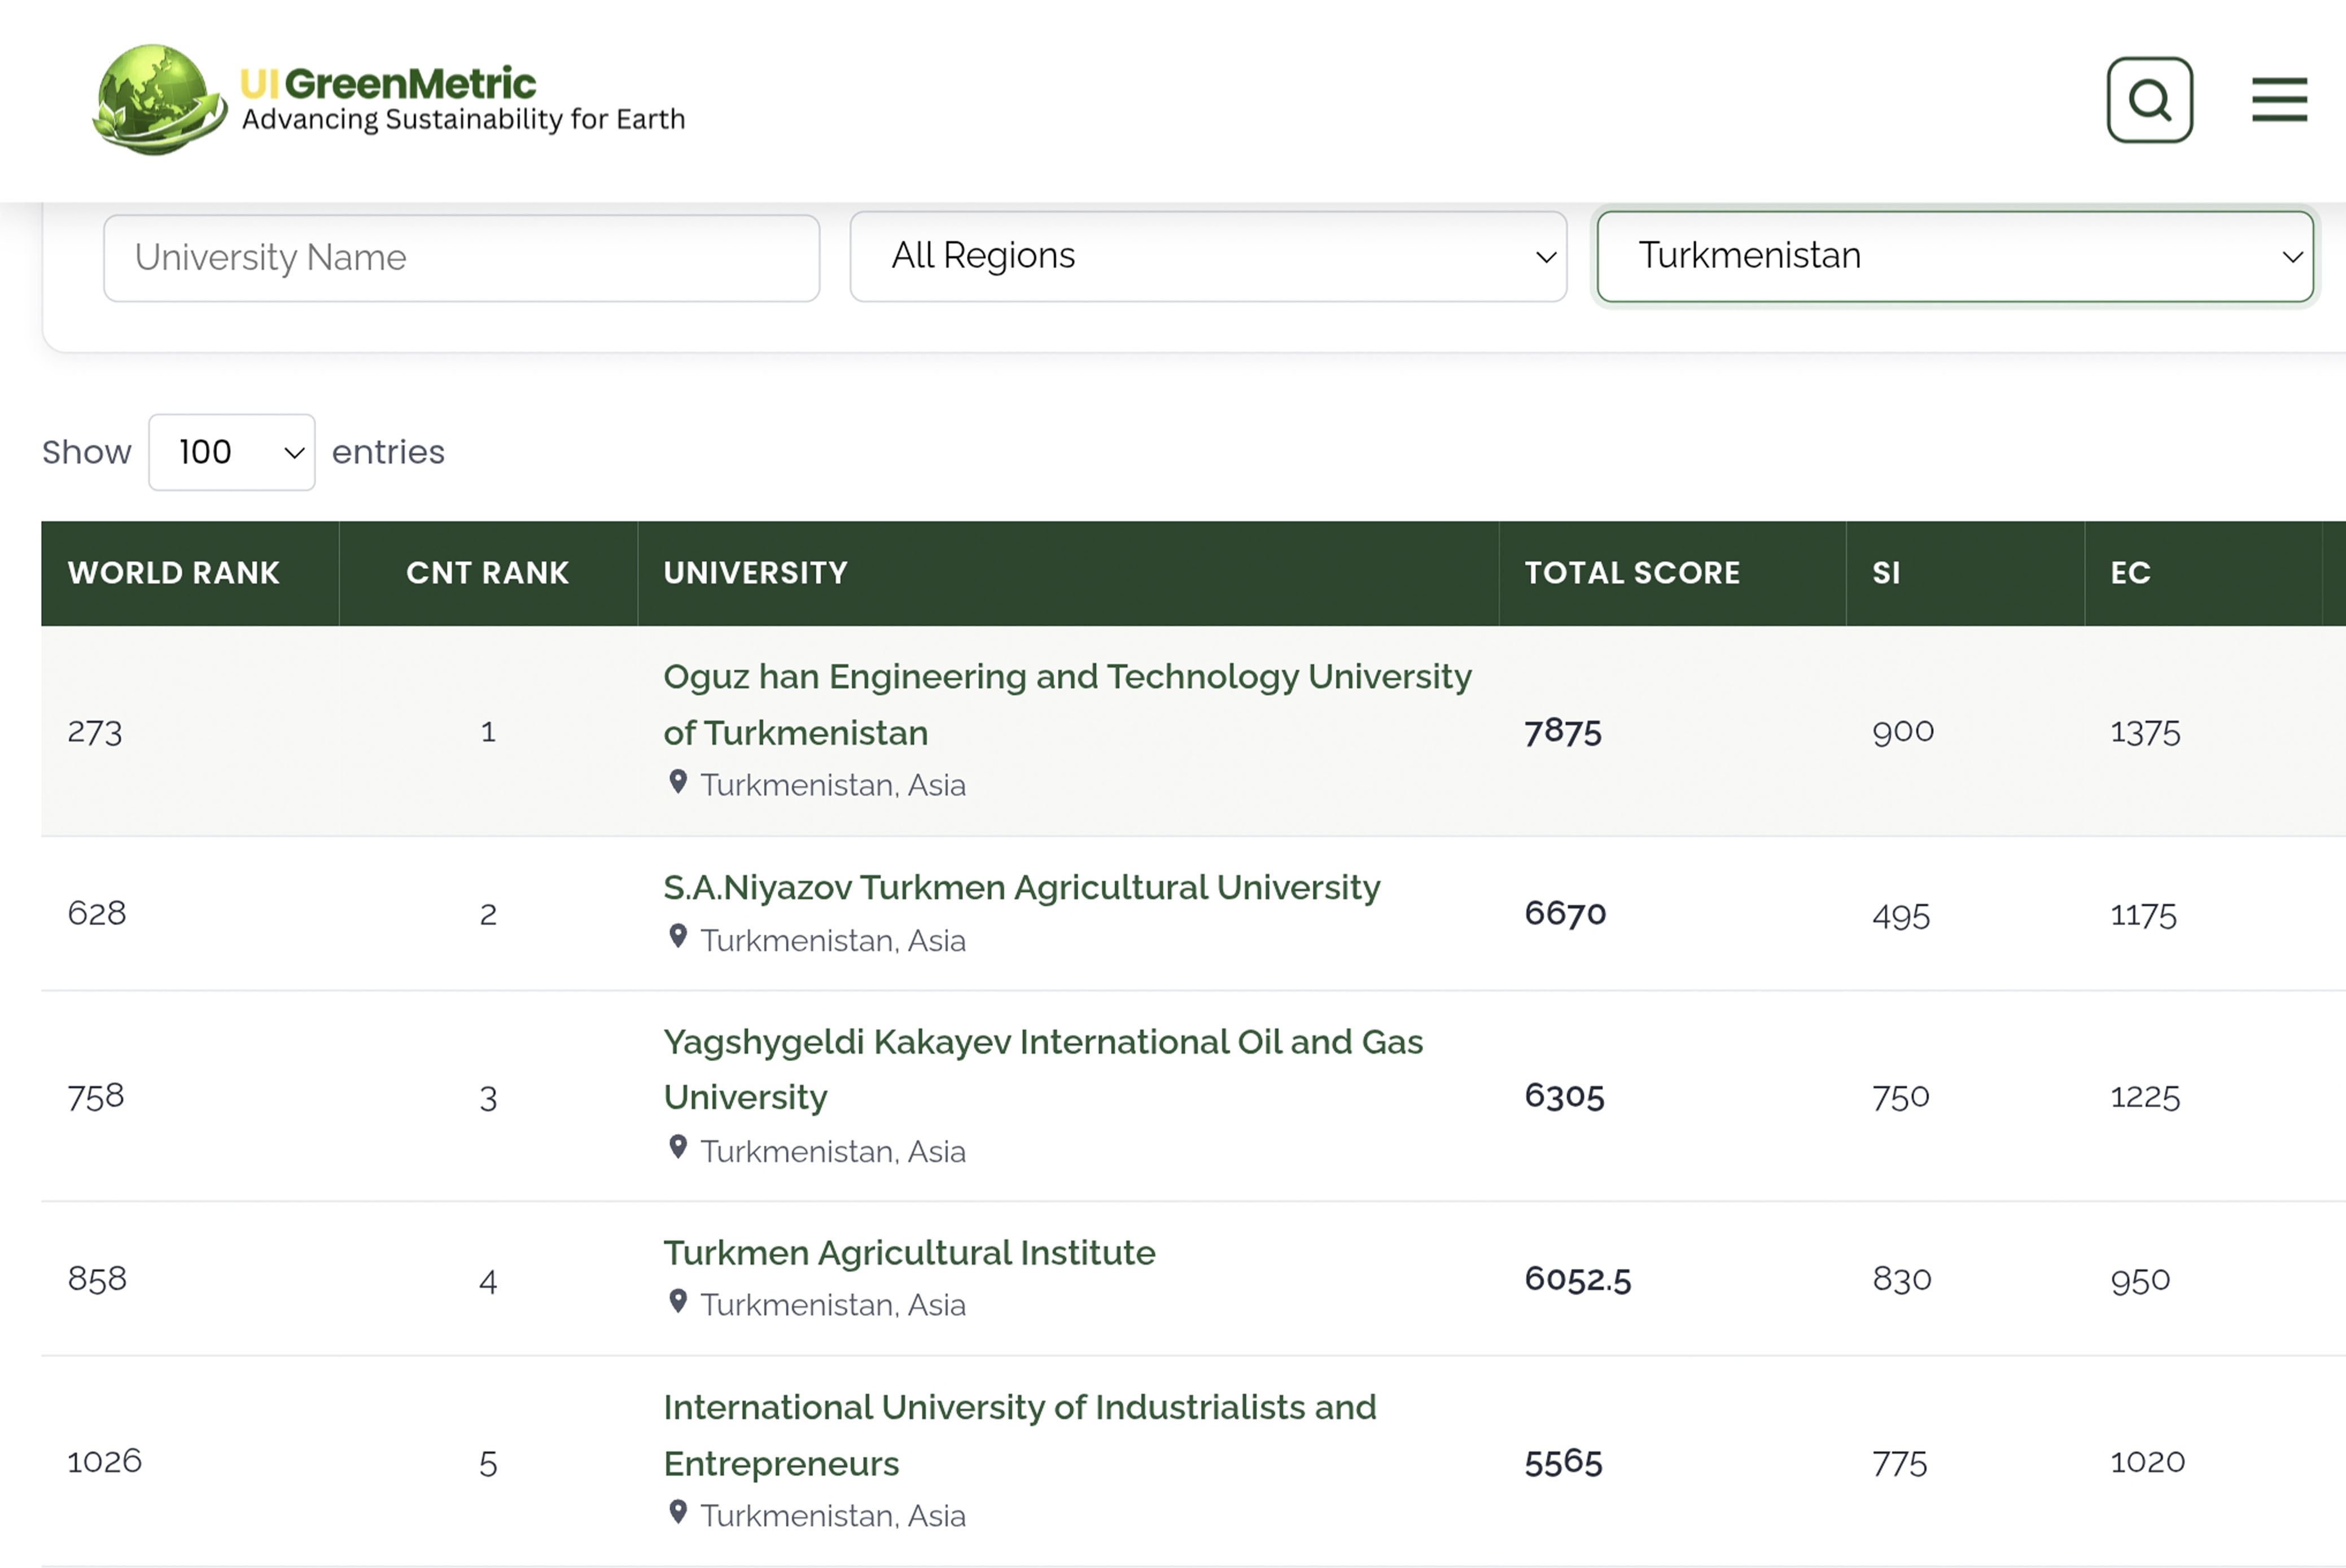Click EC value 1375 cell
The height and width of the screenshot is (1568, 2346).
tap(2145, 733)
